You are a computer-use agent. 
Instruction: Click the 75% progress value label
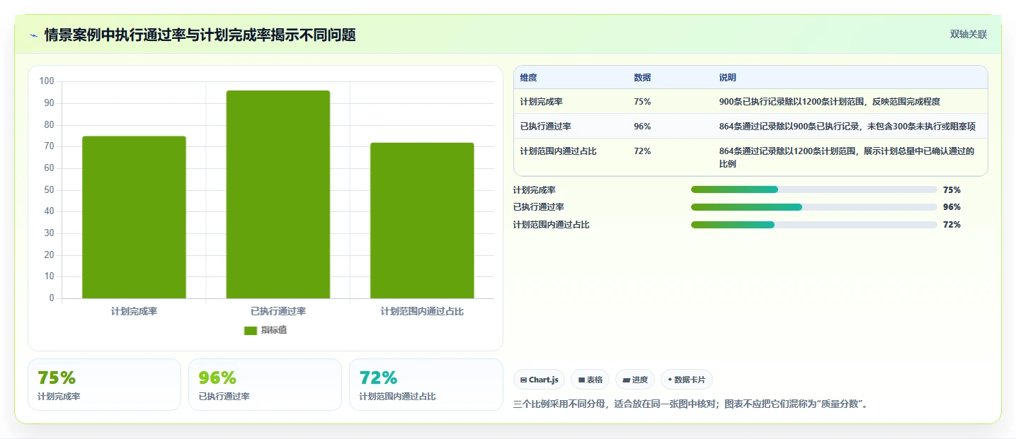tap(952, 190)
